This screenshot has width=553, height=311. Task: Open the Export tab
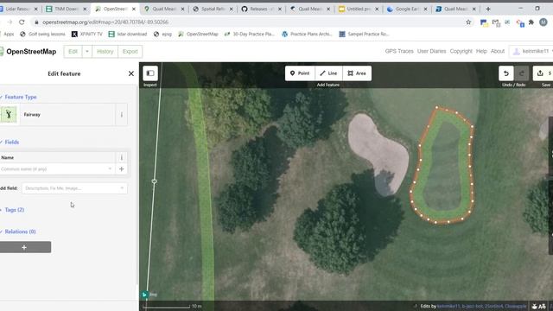pos(130,52)
